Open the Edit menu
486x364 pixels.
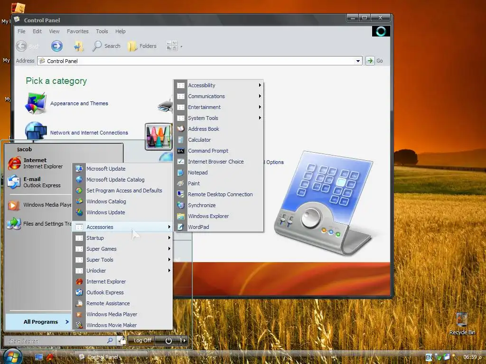click(37, 31)
